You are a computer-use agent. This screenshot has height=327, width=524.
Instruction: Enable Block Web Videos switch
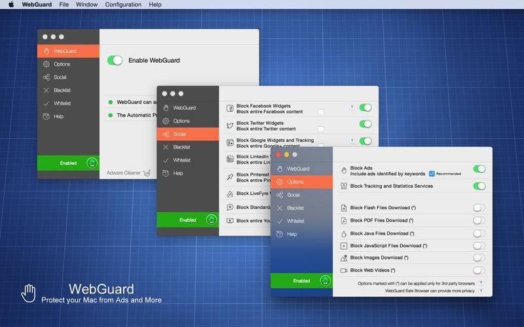(x=479, y=270)
